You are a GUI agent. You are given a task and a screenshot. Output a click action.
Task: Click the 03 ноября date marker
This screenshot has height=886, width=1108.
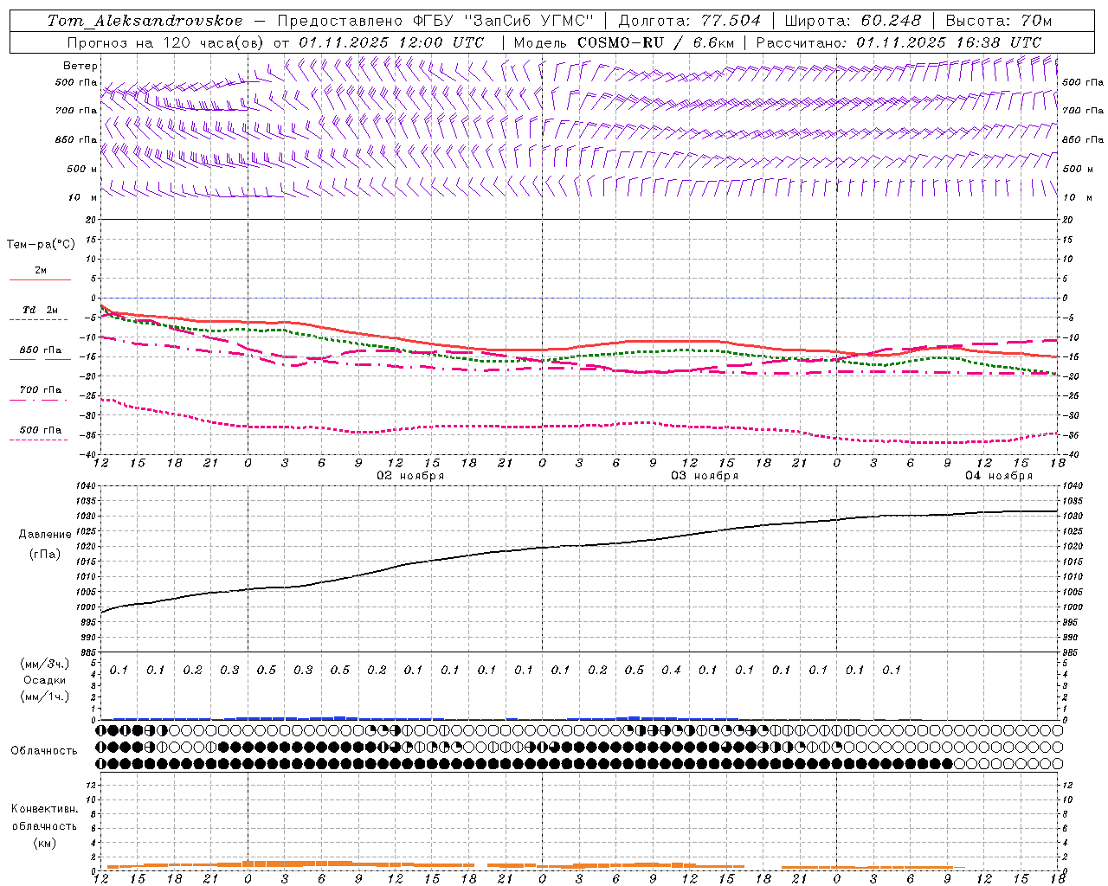705,476
